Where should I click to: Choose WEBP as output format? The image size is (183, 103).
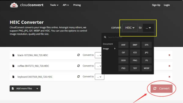pos(147,68)
